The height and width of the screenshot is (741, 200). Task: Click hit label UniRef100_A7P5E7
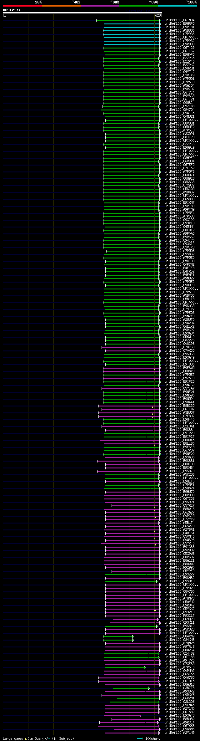179,375
